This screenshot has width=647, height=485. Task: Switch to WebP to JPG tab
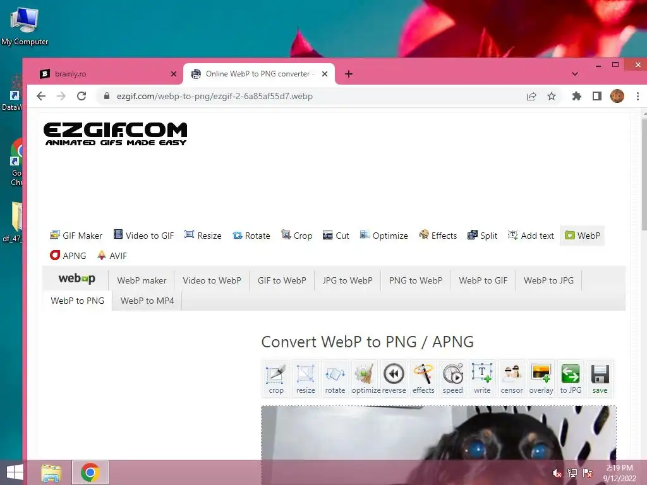point(548,280)
